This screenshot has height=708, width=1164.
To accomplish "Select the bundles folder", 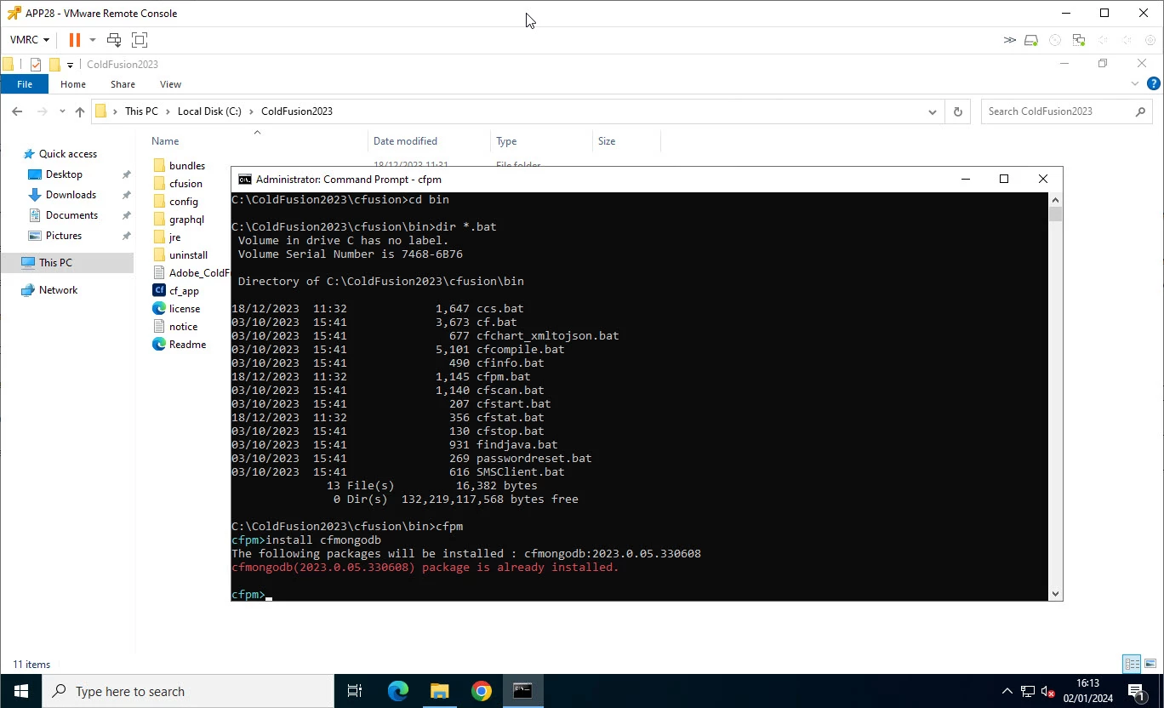I will tap(187, 166).
